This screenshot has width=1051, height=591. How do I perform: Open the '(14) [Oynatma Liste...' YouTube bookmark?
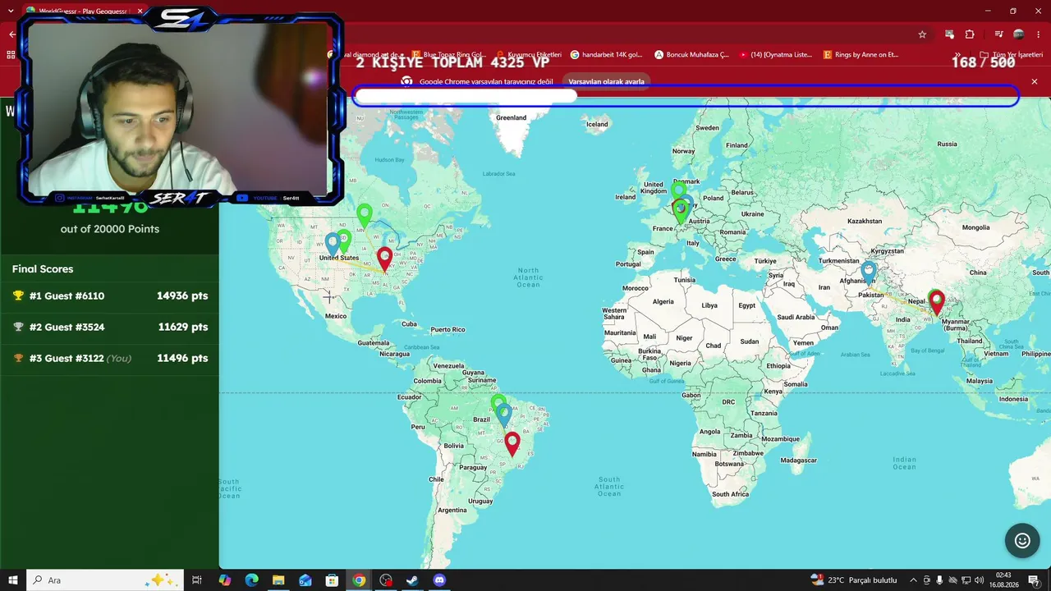(x=775, y=55)
